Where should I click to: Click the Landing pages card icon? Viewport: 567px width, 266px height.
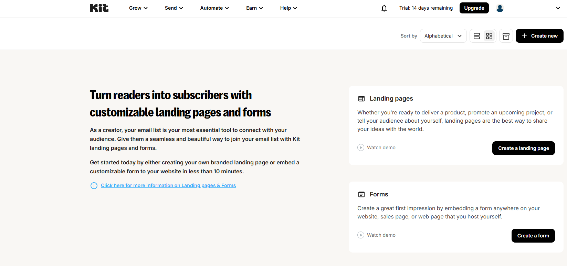pos(361,99)
